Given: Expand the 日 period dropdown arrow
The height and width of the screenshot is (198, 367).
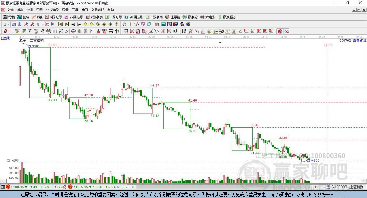Looking at the screenshot, I should (9, 24).
